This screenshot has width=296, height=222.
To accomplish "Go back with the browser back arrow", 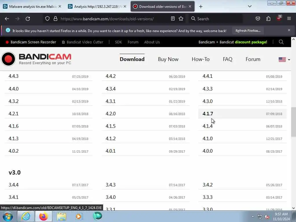I will coord(7,19).
